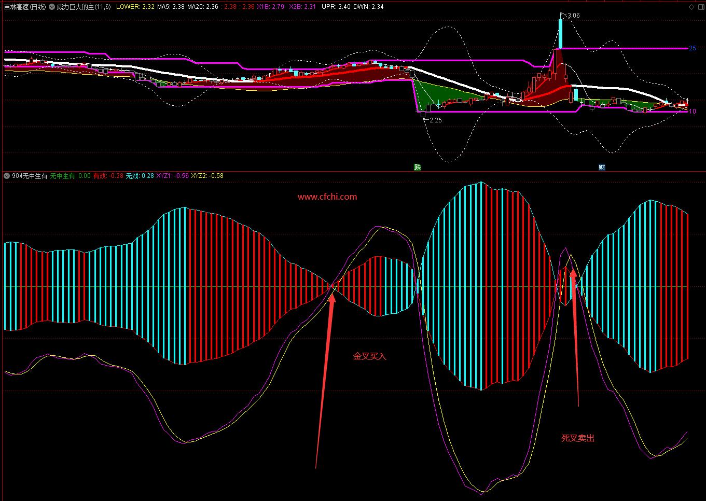Screen dimensions: 706x501
Task: Click the 904无中生有 sub-chart indicator name
Action: coord(30,176)
